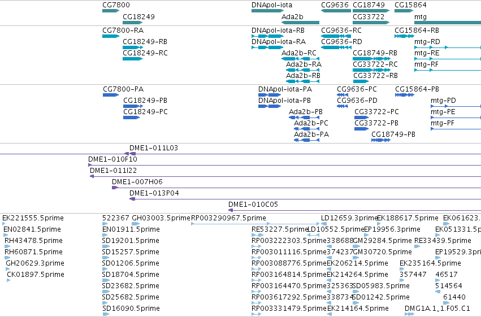This screenshot has width=481, height=317.
Task: Select the Ada2b gene feature
Action: [x=300, y=23]
